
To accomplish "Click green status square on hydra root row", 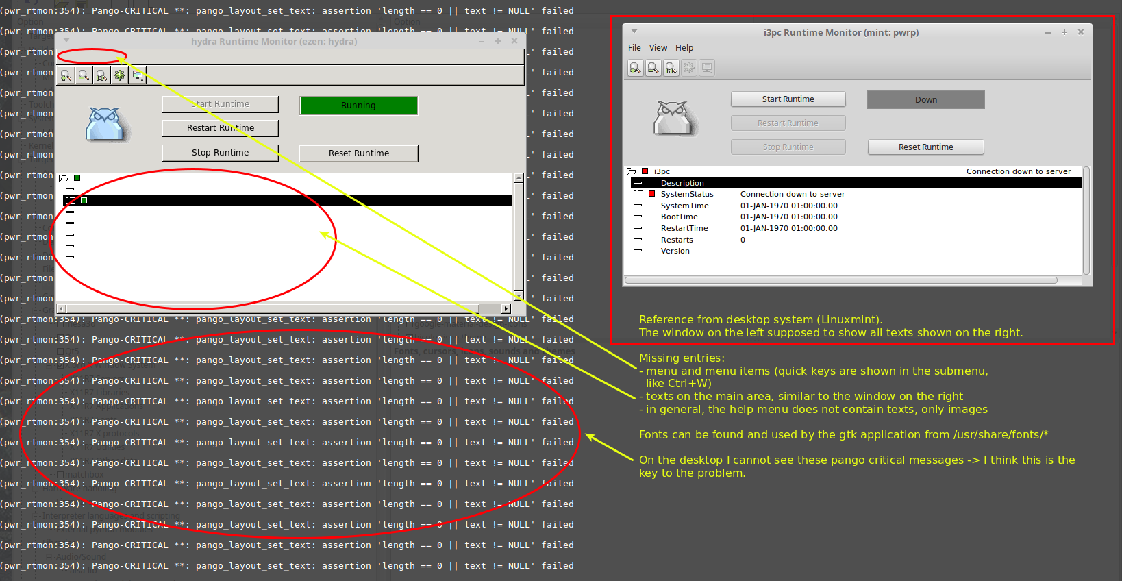I will [x=77, y=178].
